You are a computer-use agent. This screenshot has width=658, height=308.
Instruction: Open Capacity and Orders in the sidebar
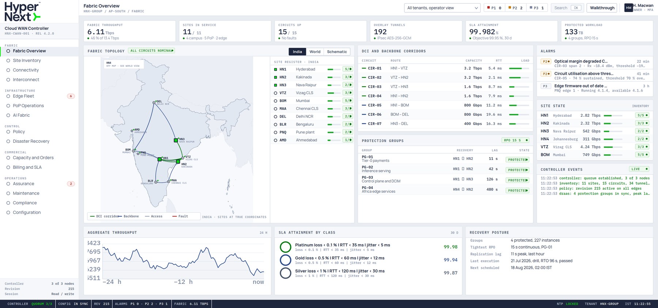click(39, 158)
